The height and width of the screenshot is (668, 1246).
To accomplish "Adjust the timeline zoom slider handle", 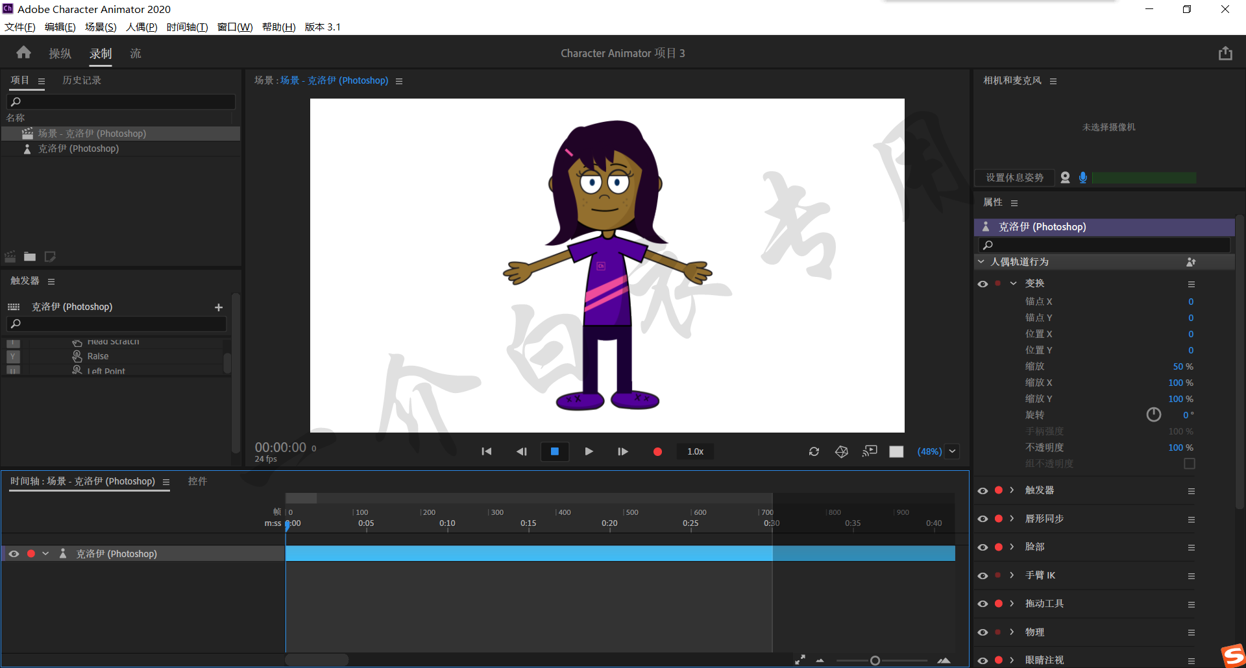I will click(x=875, y=660).
